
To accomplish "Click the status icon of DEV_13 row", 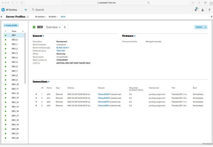I will [6, 98].
